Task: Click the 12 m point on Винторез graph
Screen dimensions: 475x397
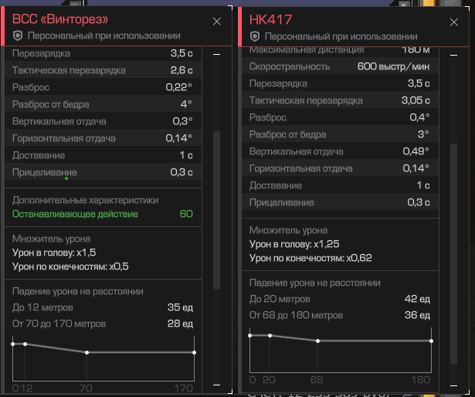Action: pyautogui.click(x=25, y=344)
